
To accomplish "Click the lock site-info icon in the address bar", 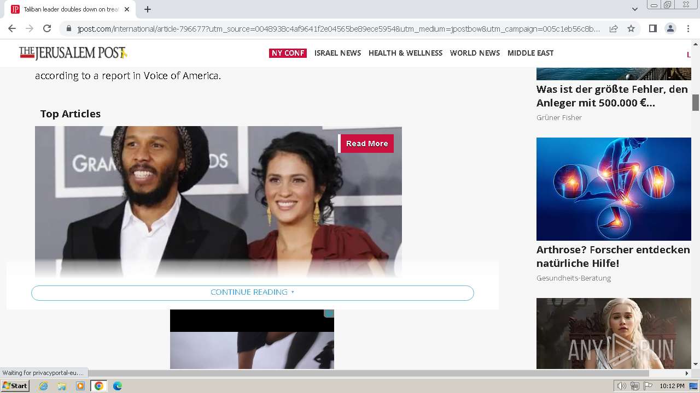I will 68,28.
